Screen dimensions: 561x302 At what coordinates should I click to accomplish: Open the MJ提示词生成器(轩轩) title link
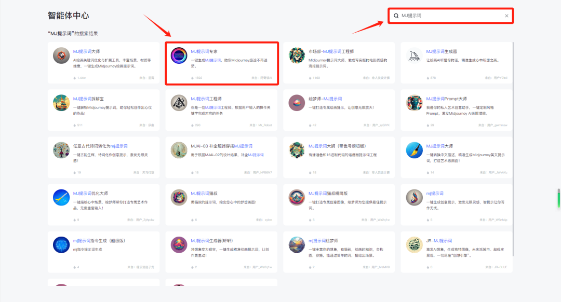click(212, 241)
